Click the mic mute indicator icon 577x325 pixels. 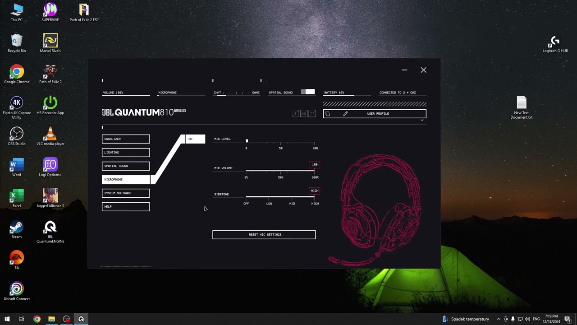[x=295, y=114]
